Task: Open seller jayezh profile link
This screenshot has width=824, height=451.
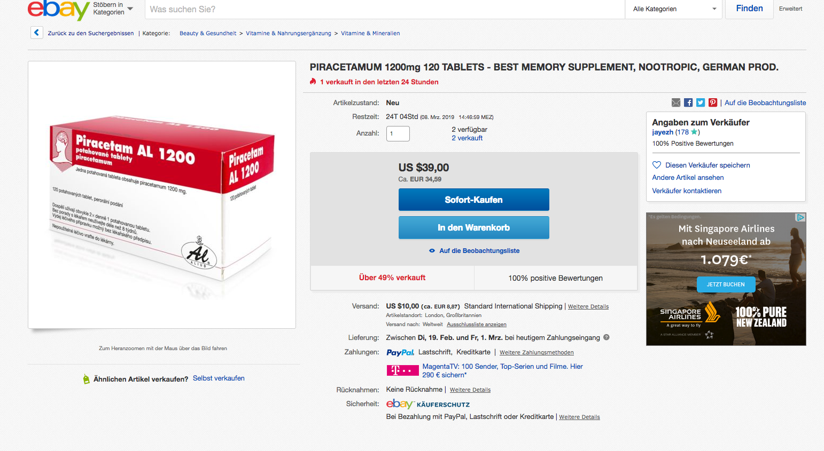Action: 663,132
